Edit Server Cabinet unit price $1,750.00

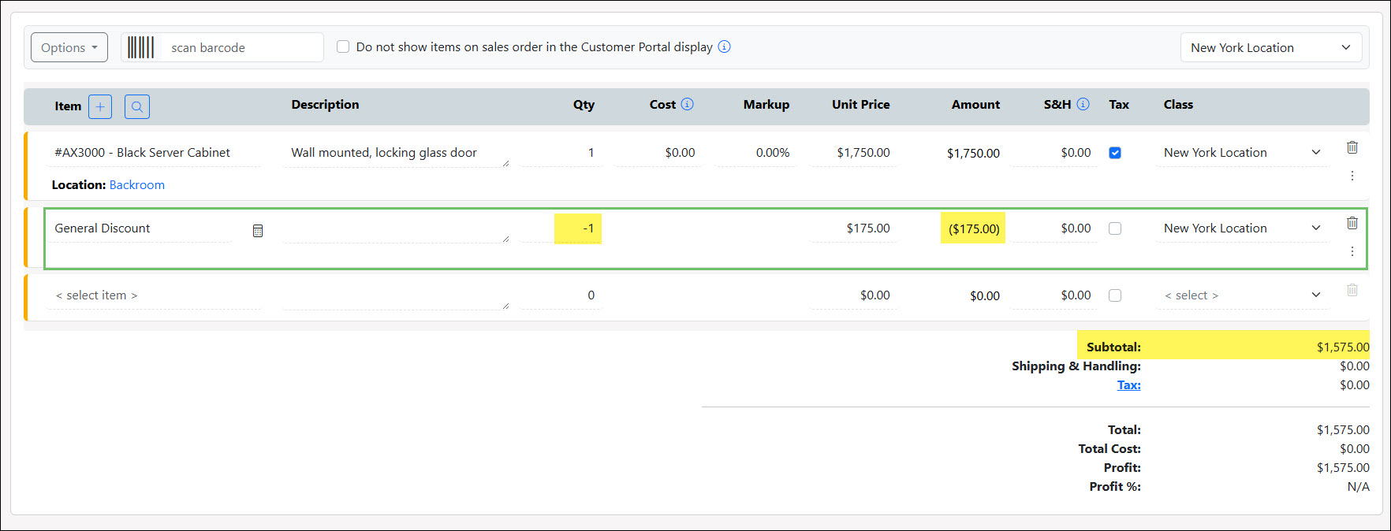[x=854, y=153]
